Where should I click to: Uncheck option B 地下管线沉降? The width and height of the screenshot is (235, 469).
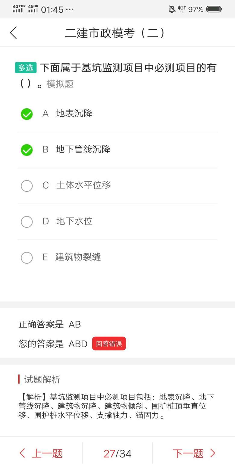pos(27,150)
